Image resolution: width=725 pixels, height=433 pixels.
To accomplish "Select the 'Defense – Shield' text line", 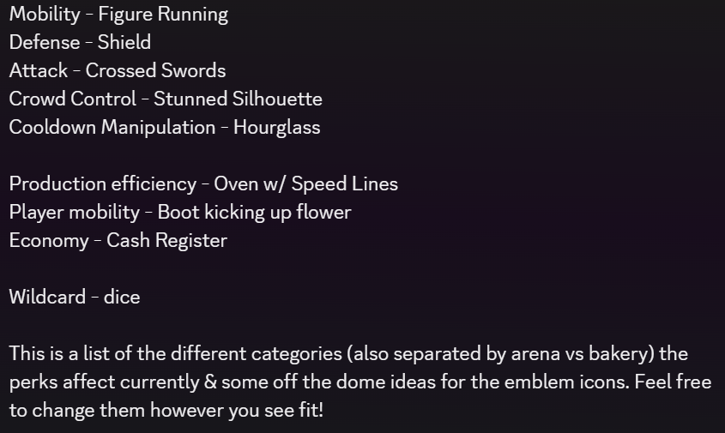I will point(80,43).
